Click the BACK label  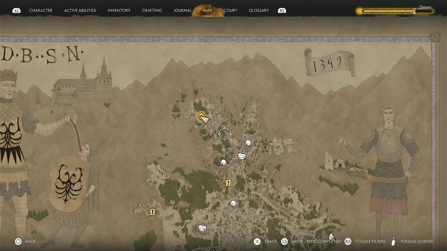pos(31,242)
